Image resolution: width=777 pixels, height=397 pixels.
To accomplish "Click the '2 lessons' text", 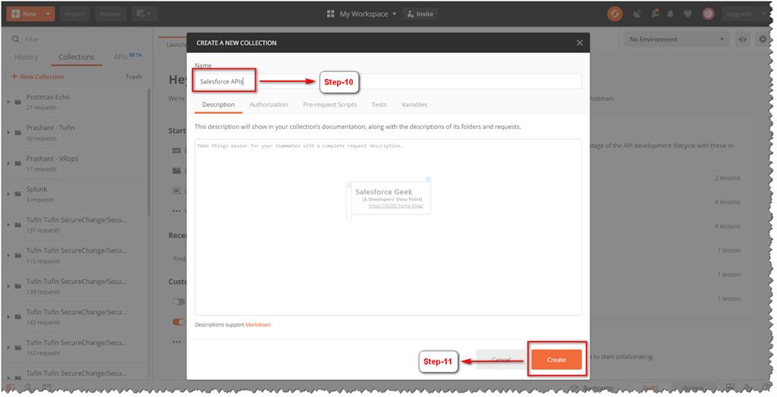I will [x=727, y=178].
